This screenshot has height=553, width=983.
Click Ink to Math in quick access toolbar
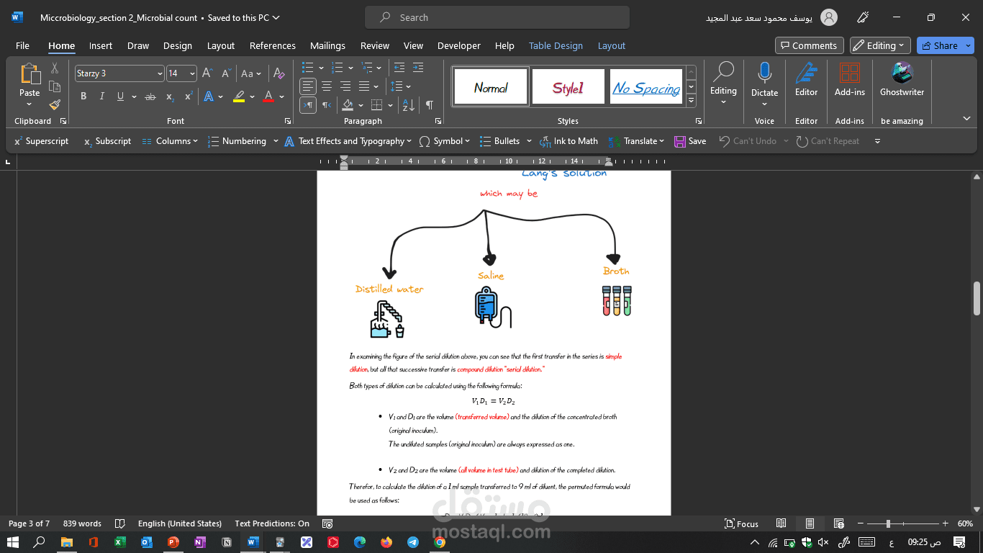tap(568, 141)
